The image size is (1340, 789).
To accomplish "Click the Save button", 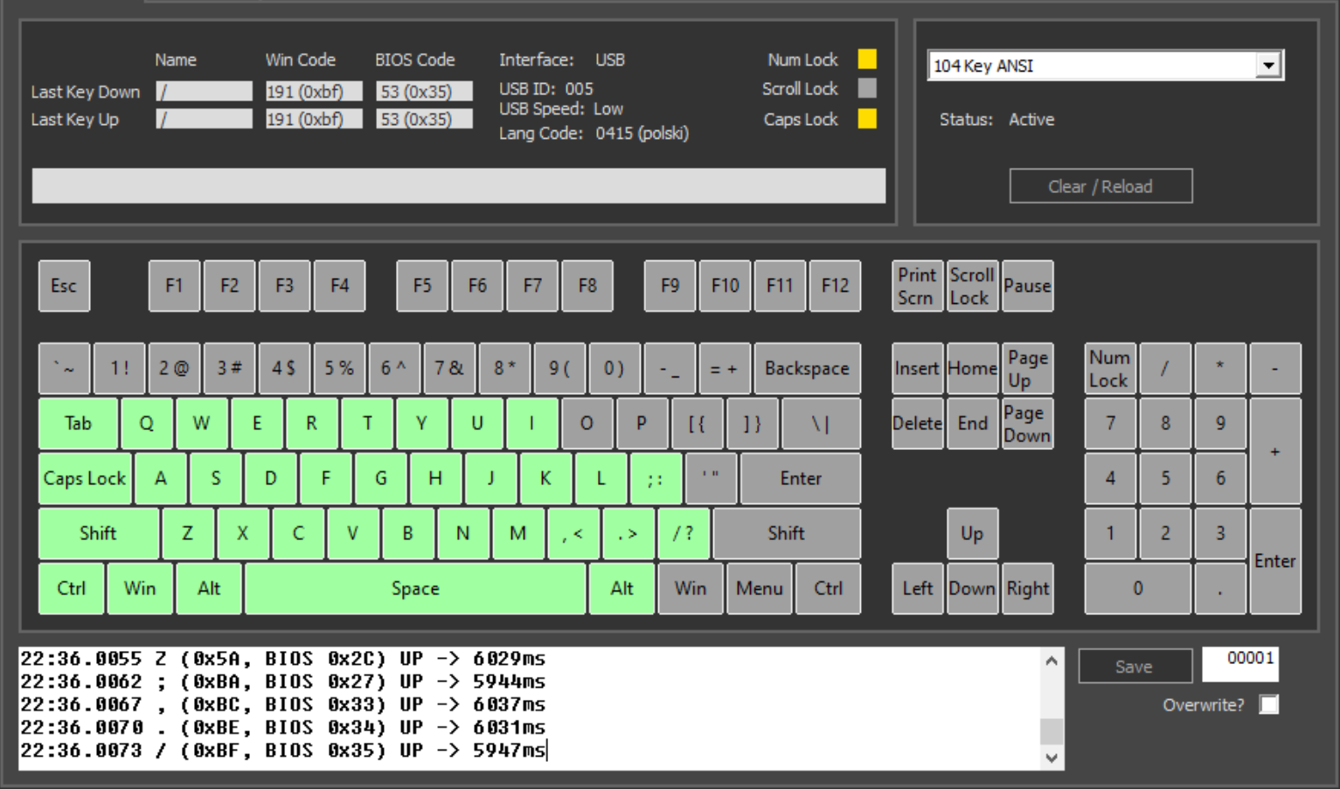I will click(1134, 667).
